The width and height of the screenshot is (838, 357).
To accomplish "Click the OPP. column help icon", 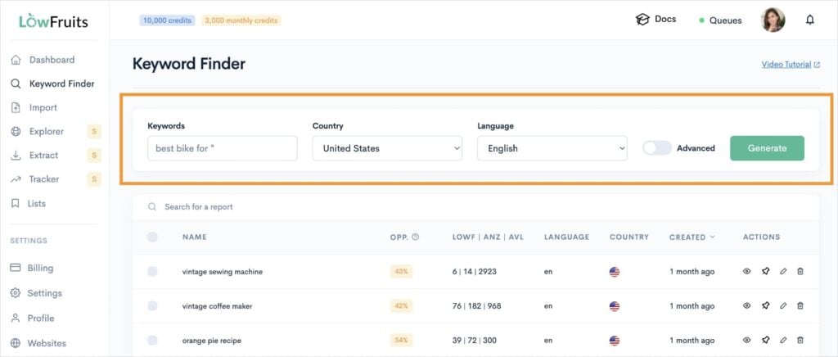I will 416,237.
